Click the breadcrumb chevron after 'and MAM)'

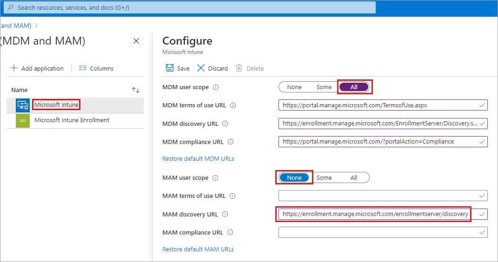(36, 26)
